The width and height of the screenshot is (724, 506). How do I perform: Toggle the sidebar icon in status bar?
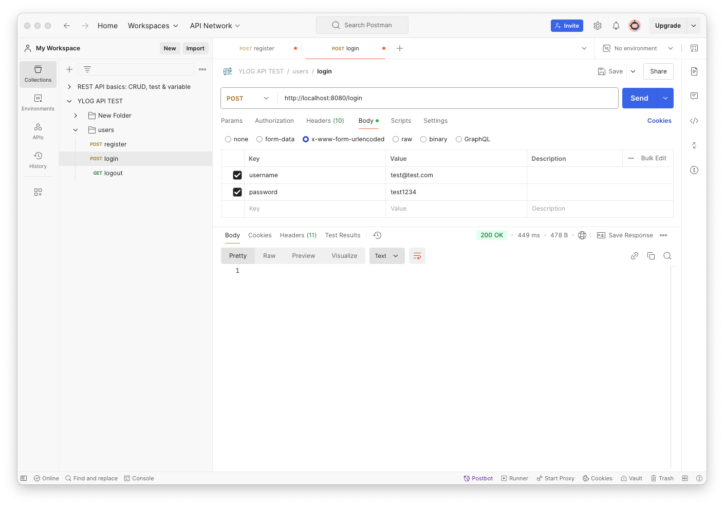click(24, 478)
